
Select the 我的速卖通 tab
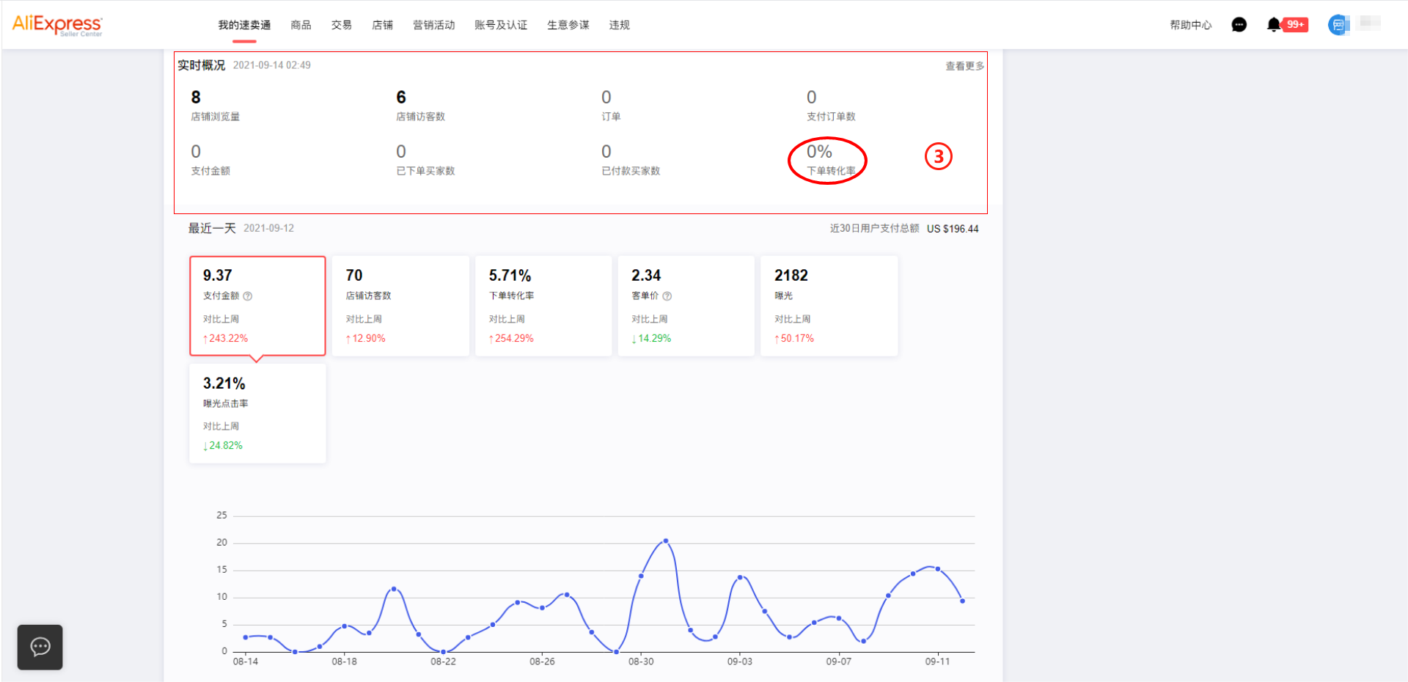(x=244, y=25)
